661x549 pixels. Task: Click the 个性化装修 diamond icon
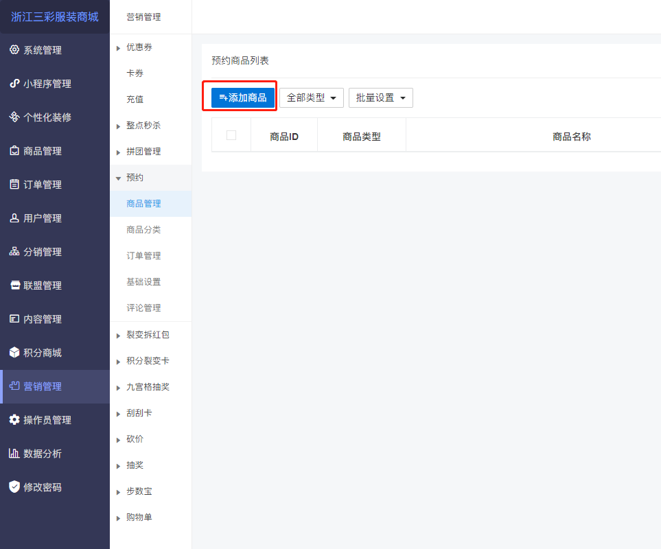coord(14,117)
